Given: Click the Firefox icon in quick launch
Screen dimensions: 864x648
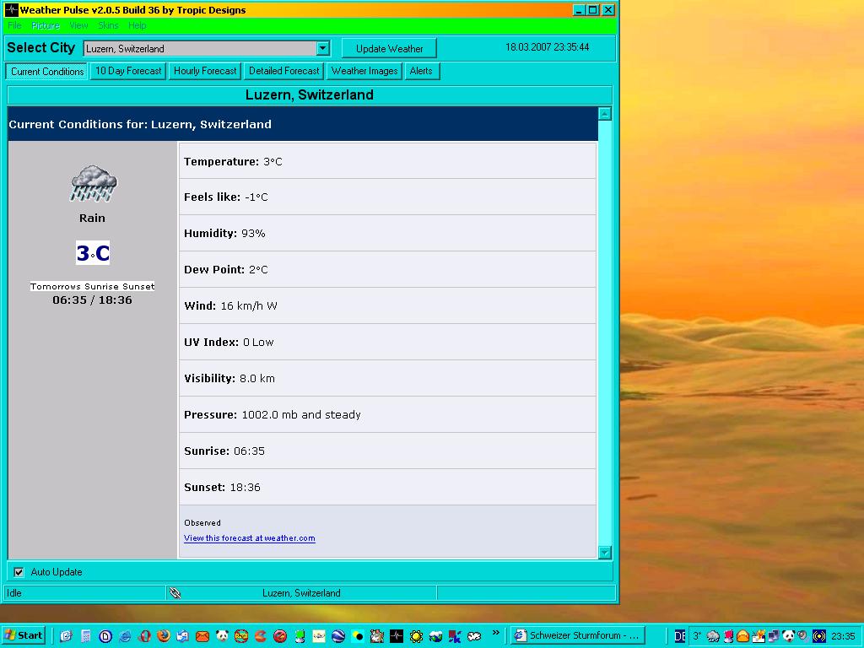Looking at the screenshot, I should pos(164,636).
